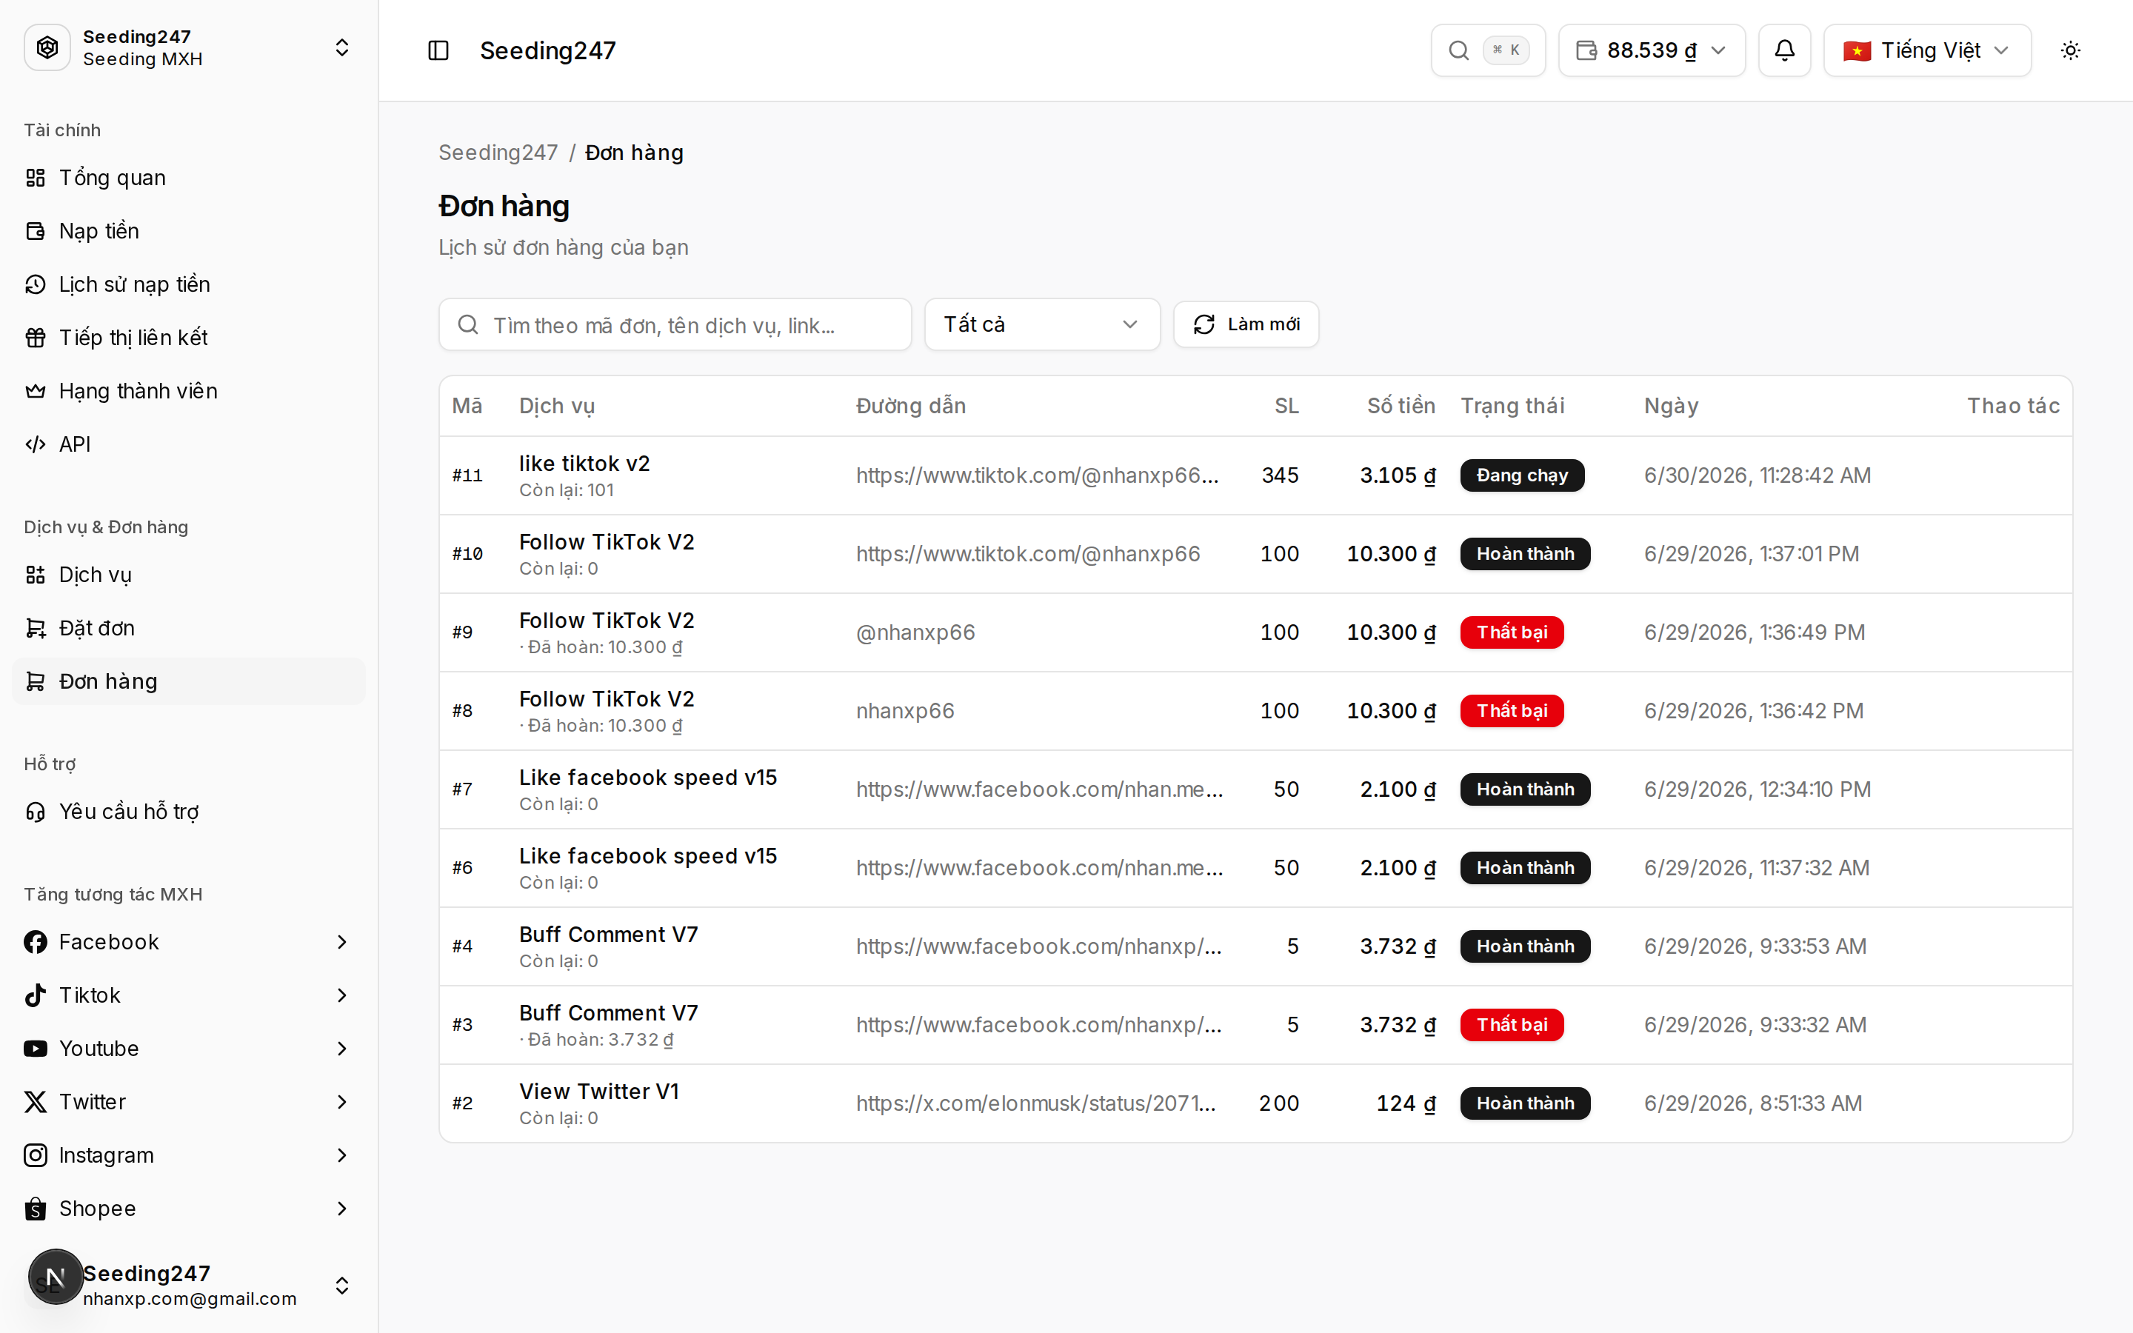The image size is (2133, 1333).
Task: Click the search magnifier in header
Action: click(x=1488, y=50)
